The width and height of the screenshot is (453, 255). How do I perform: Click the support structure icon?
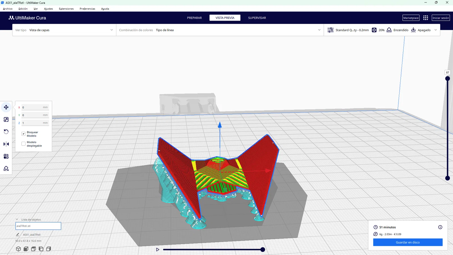coord(389,30)
